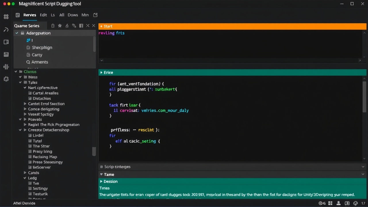Select the Distachios item

pyautogui.click(x=42, y=99)
